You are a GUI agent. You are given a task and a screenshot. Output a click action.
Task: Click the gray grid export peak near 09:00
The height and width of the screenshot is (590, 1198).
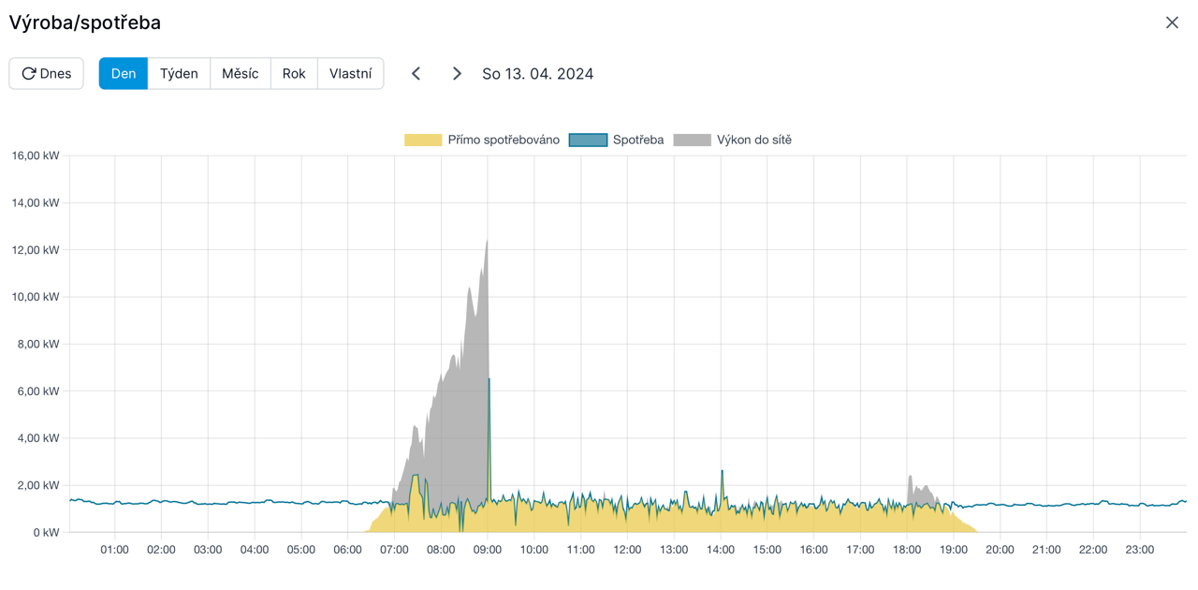pyautogui.click(x=484, y=281)
